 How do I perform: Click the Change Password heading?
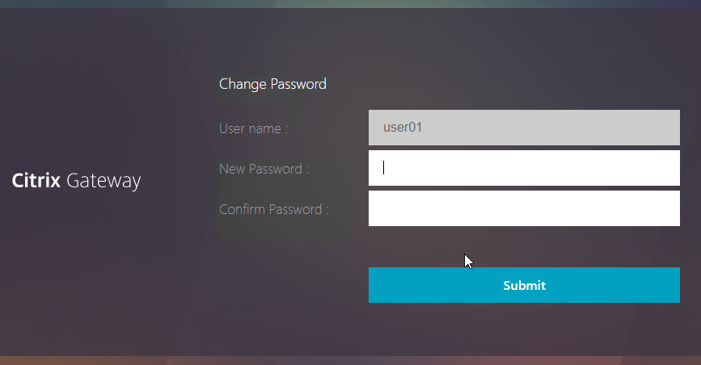point(272,84)
